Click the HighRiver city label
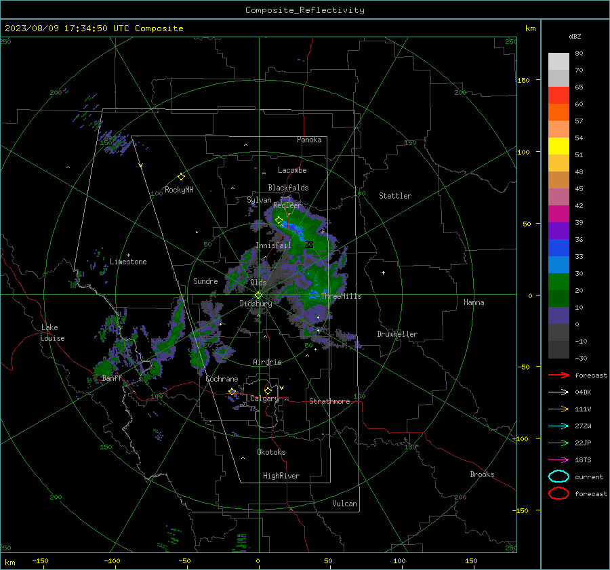This screenshot has height=570, width=610. coord(281,476)
